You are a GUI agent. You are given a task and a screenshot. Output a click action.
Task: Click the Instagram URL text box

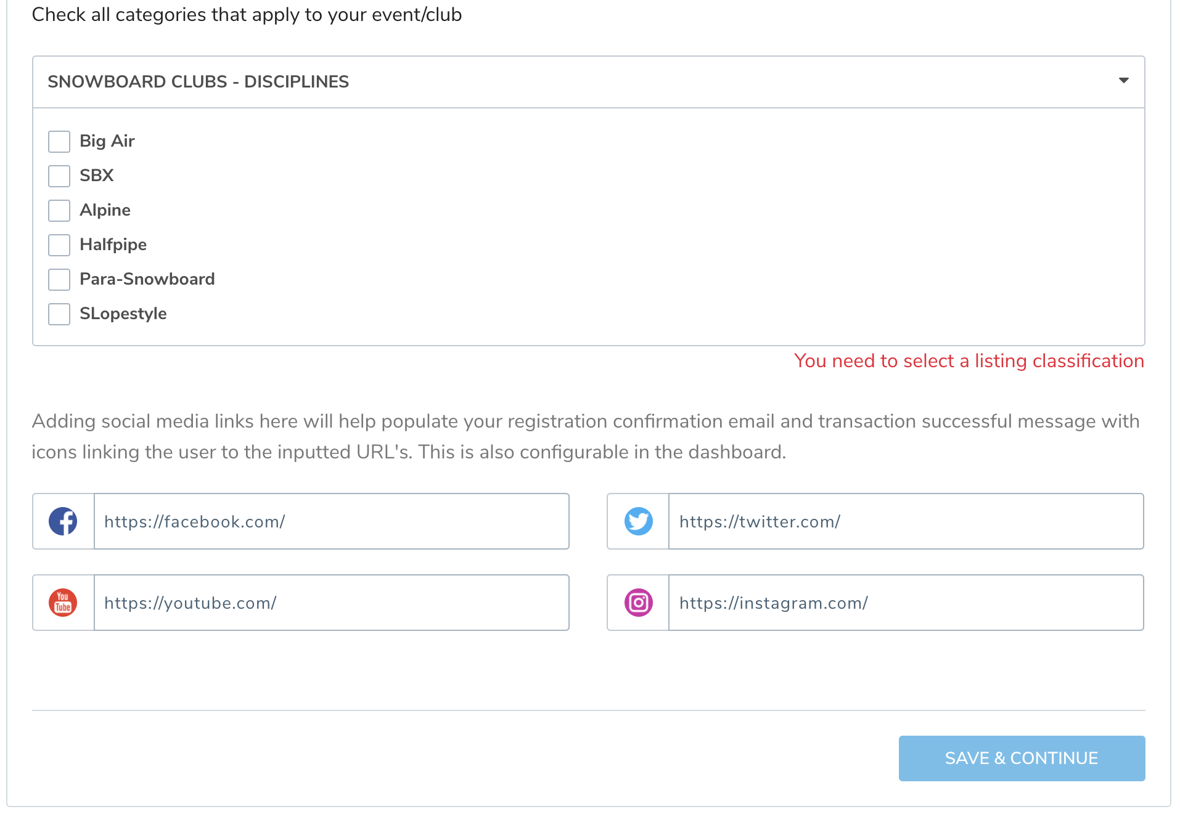click(906, 603)
